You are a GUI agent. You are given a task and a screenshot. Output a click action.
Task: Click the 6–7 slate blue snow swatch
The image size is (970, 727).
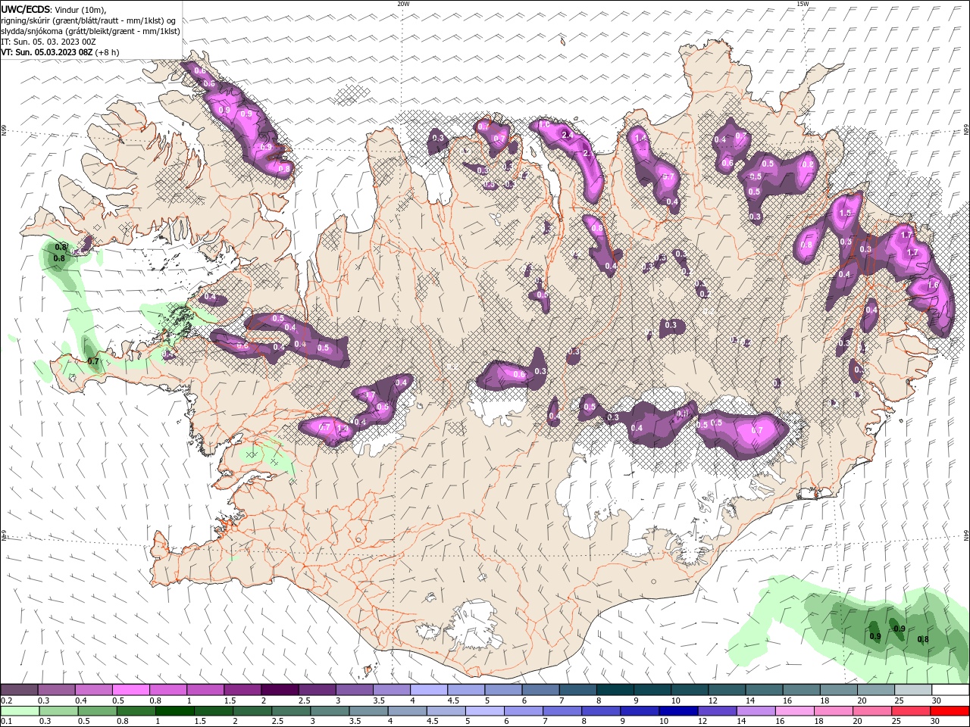pyautogui.click(x=540, y=690)
